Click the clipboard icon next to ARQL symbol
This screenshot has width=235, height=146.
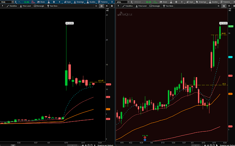pyautogui.click(x=131, y=2)
